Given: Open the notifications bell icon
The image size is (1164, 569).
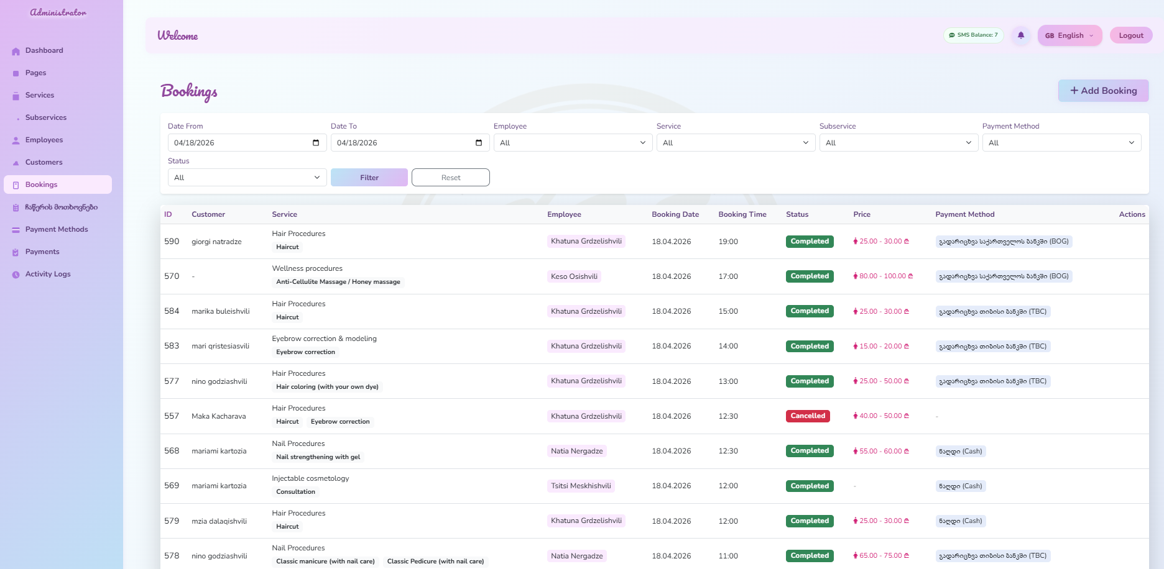Looking at the screenshot, I should pyautogui.click(x=1021, y=35).
